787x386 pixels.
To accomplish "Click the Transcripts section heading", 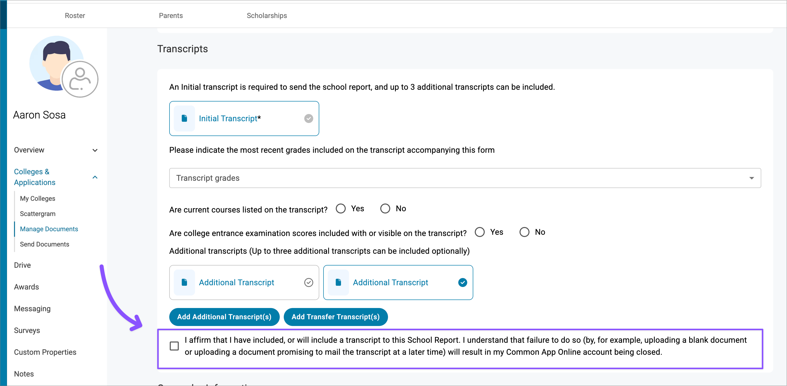I will pyautogui.click(x=182, y=48).
